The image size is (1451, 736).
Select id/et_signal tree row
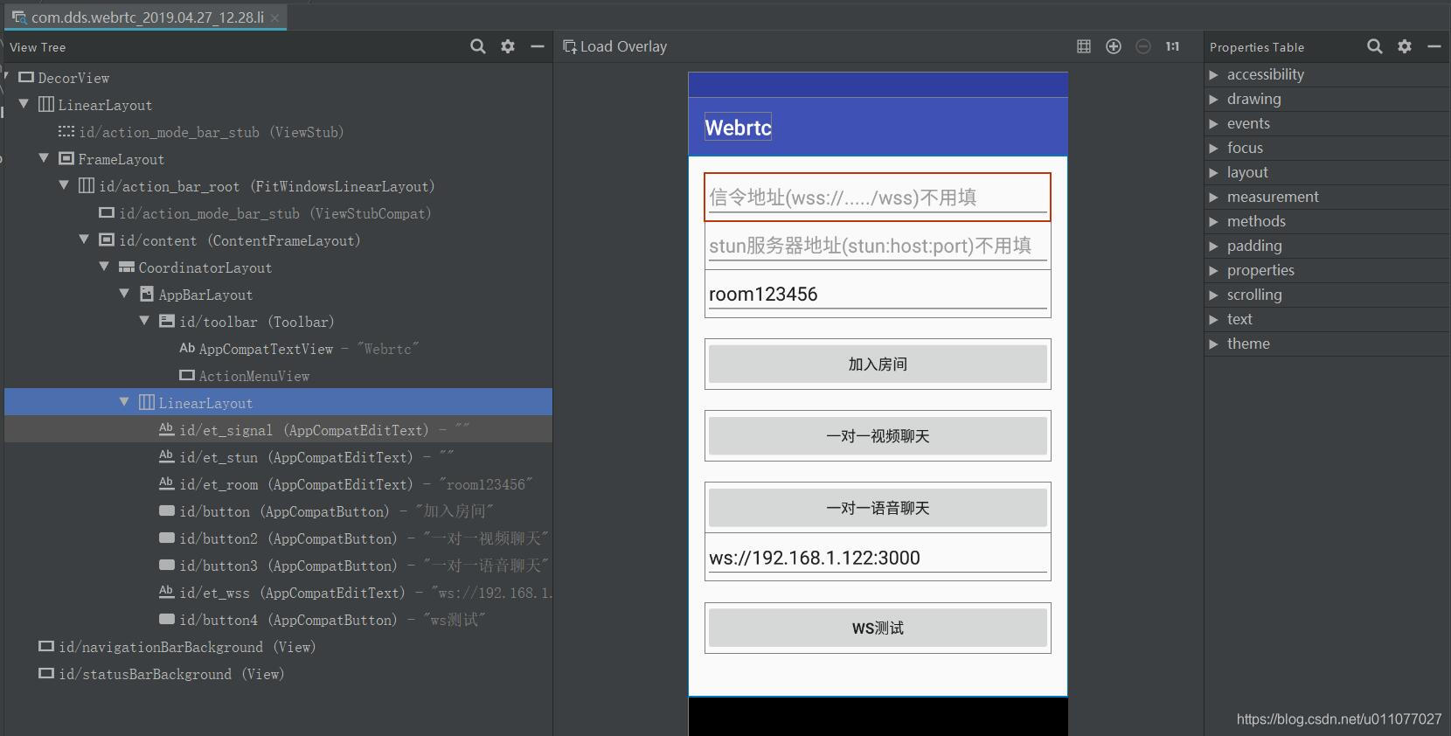pyautogui.click(x=278, y=430)
